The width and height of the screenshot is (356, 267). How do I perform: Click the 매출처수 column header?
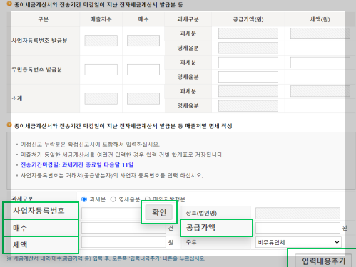pos(101,19)
